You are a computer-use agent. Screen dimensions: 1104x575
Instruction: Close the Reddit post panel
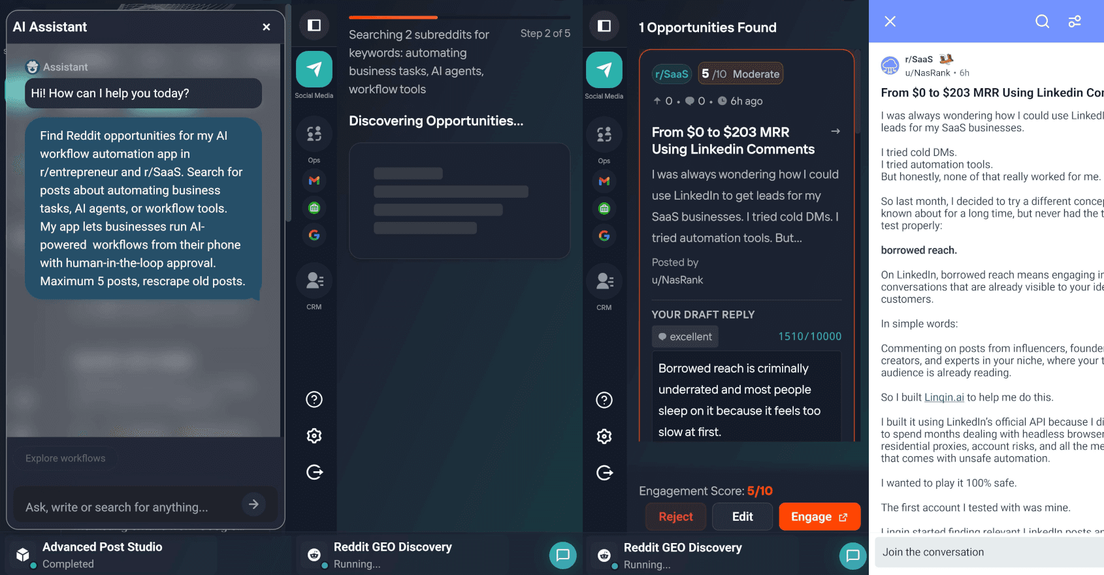click(890, 22)
